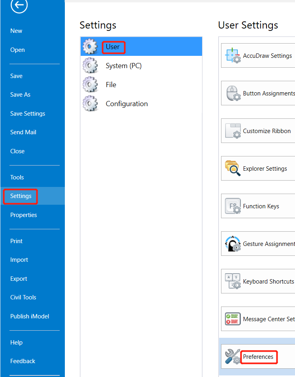Open Help from the sidebar
Image resolution: width=295 pixels, height=377 pixels.
click(x=16, y=343)
